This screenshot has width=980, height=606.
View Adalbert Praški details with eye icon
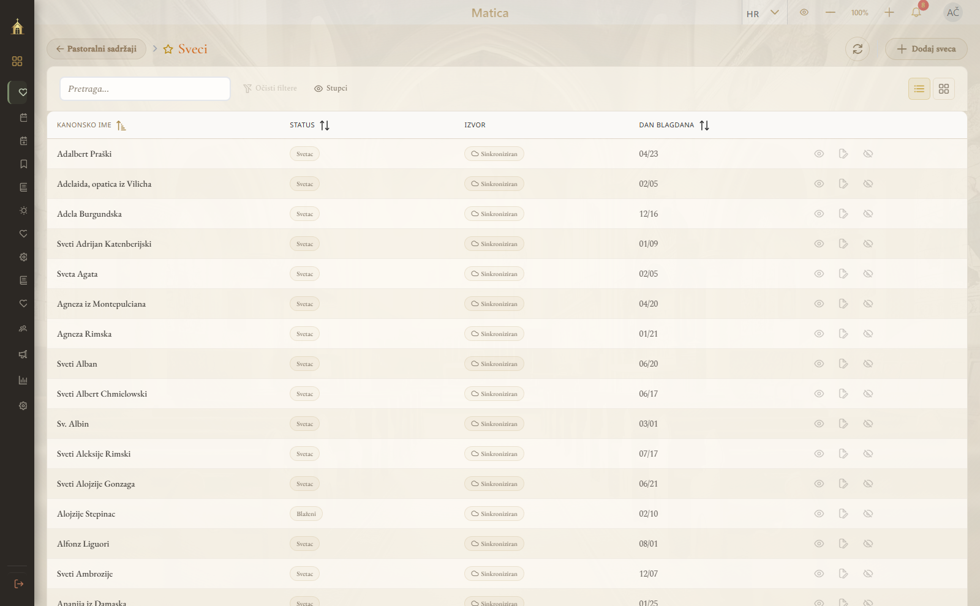pyautogui.click(x=819, y=154)
